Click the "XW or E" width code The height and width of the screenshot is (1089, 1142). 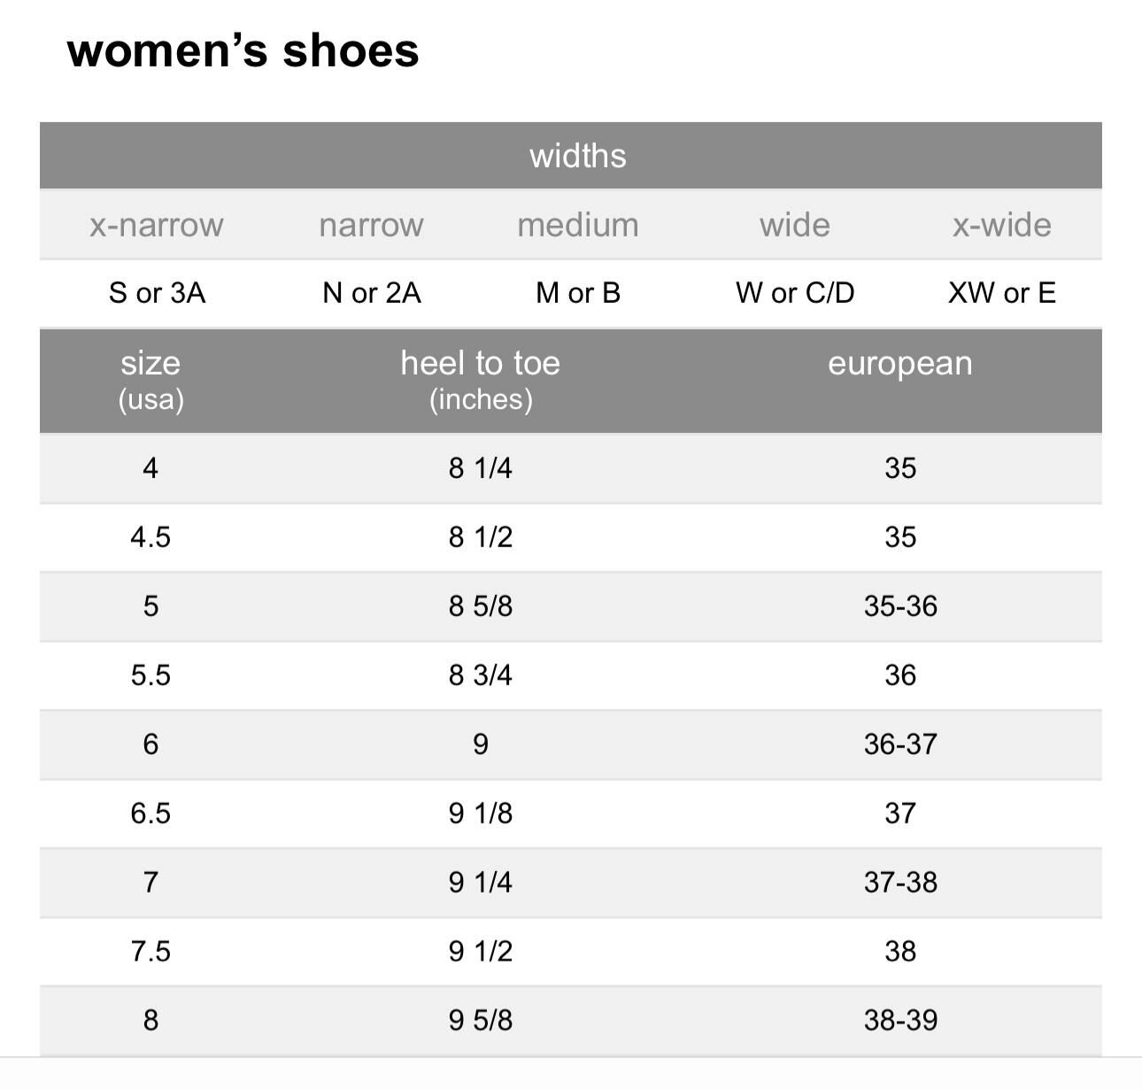tap(1001, 293)
